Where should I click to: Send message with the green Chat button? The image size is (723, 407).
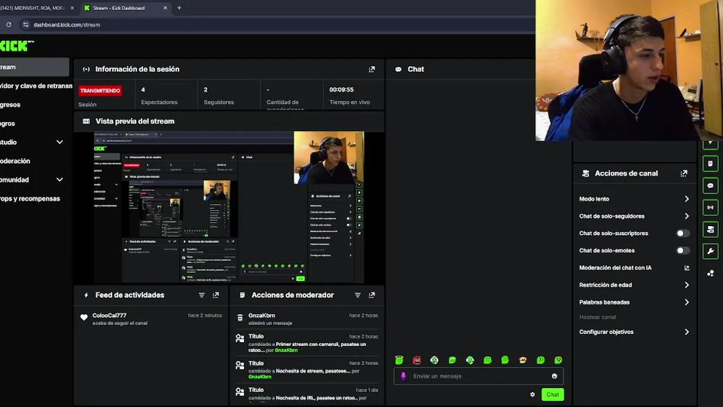coord(552,395)
